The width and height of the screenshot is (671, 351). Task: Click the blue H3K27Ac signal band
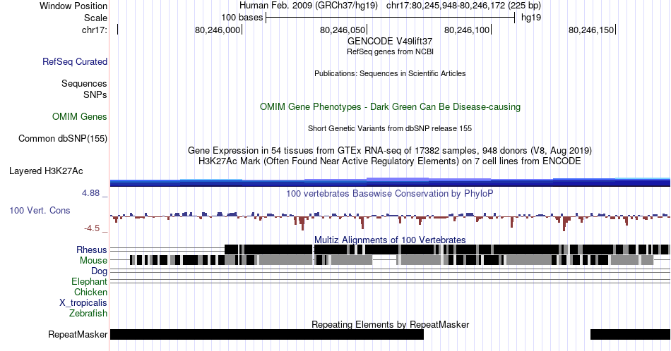click(x=390, y=183)
